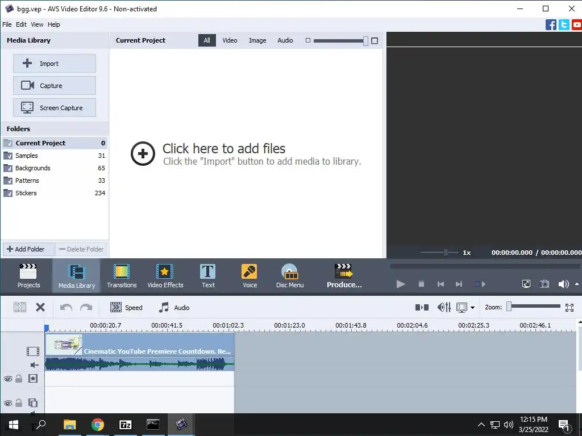Open Speed settings for the clip

coord(126,307)
